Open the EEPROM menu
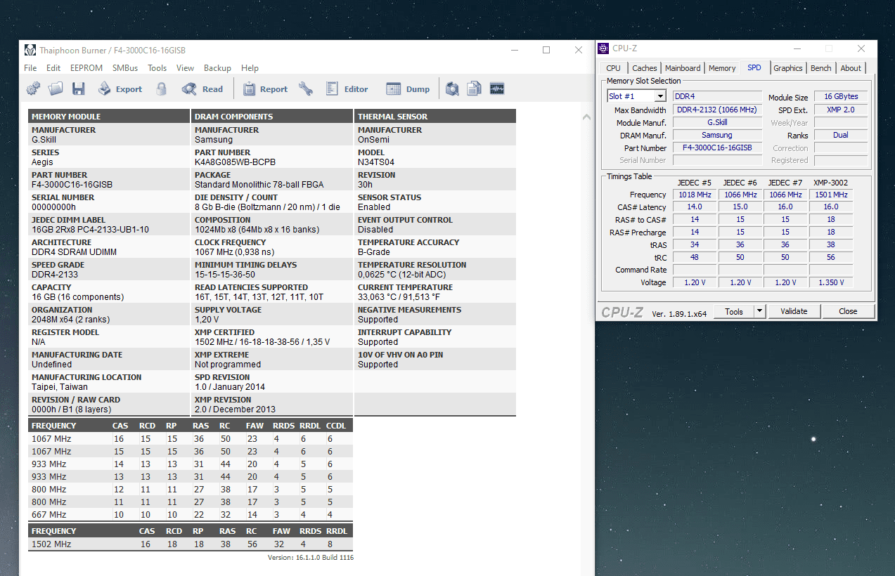 click(86, 68)
